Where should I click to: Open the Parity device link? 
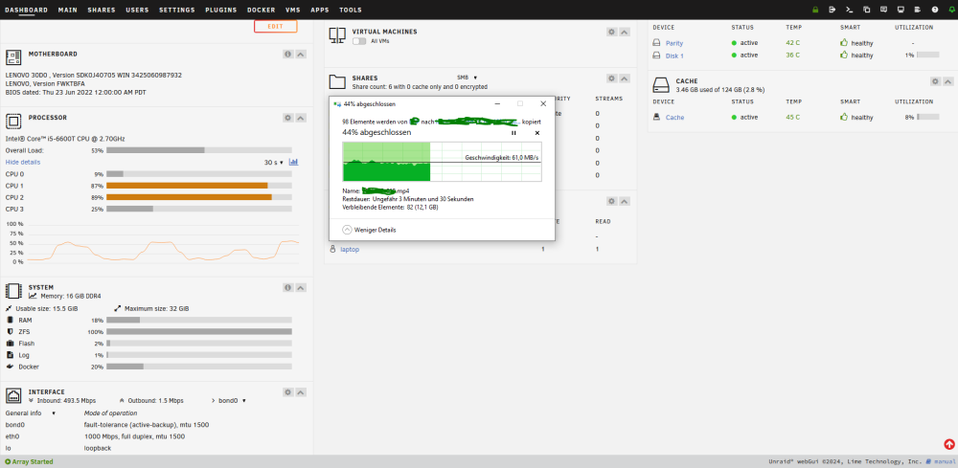674,43
